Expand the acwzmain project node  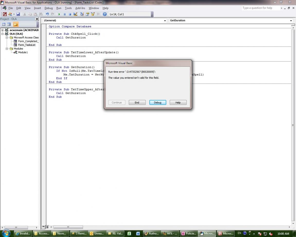pos(2,30)
